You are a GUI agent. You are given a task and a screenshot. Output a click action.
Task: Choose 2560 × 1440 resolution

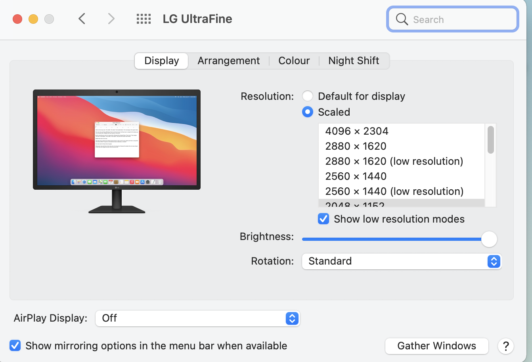pos(402,176)
